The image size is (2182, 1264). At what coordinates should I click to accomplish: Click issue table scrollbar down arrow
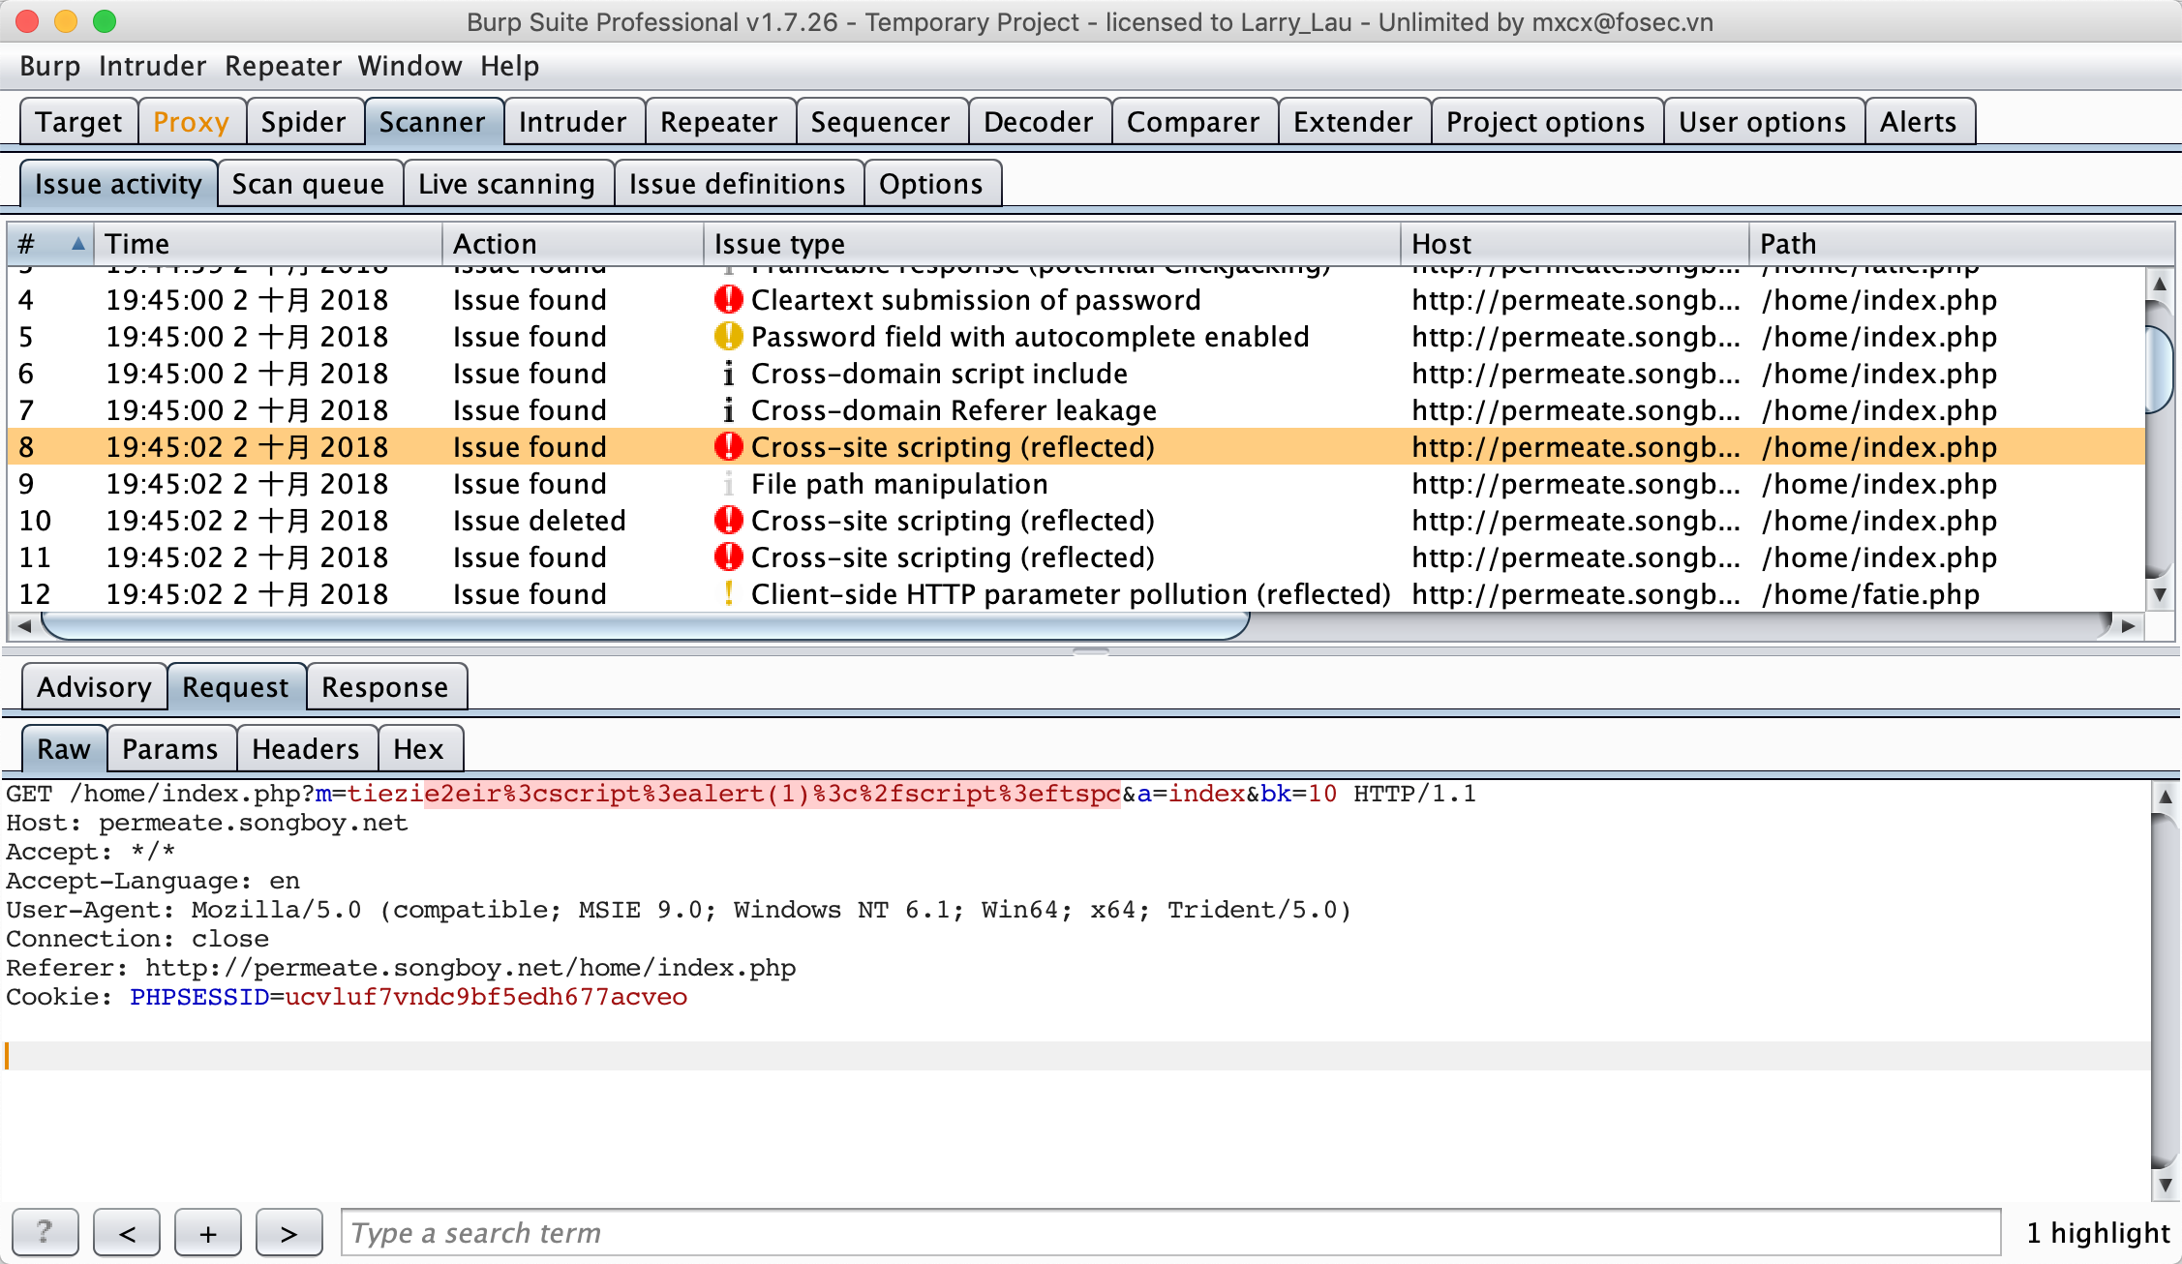point(2159,594)
